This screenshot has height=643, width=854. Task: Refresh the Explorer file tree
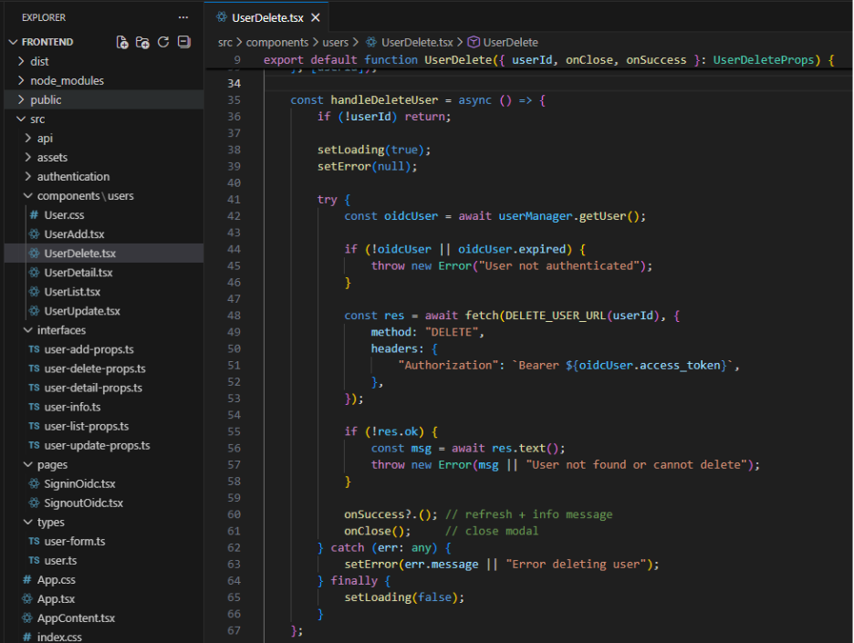coord(163,42)
